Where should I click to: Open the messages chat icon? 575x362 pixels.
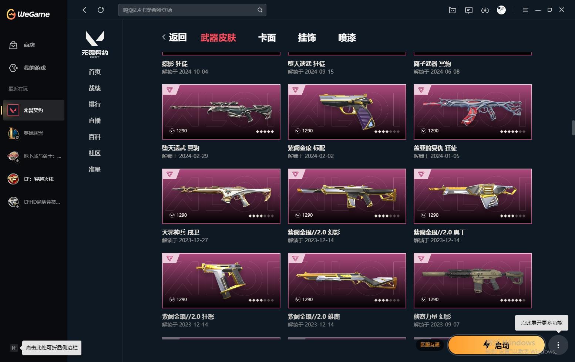469,10
